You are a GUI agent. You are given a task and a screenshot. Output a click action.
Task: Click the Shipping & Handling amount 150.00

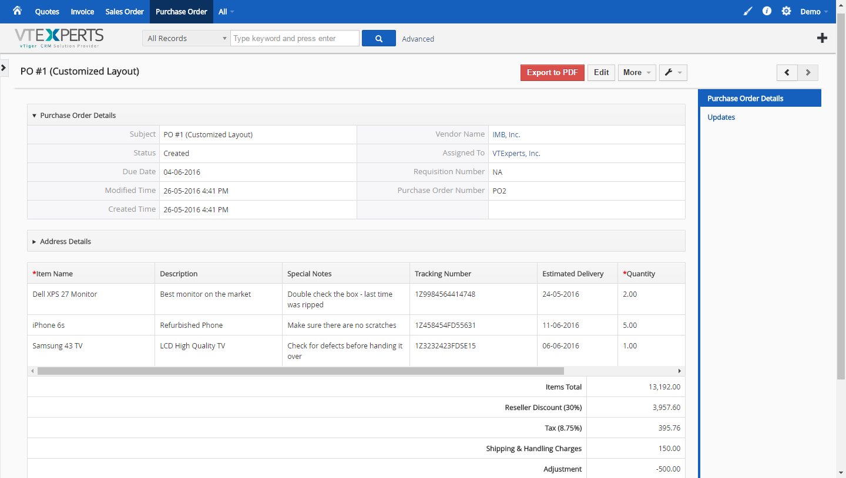coord(669,449)
